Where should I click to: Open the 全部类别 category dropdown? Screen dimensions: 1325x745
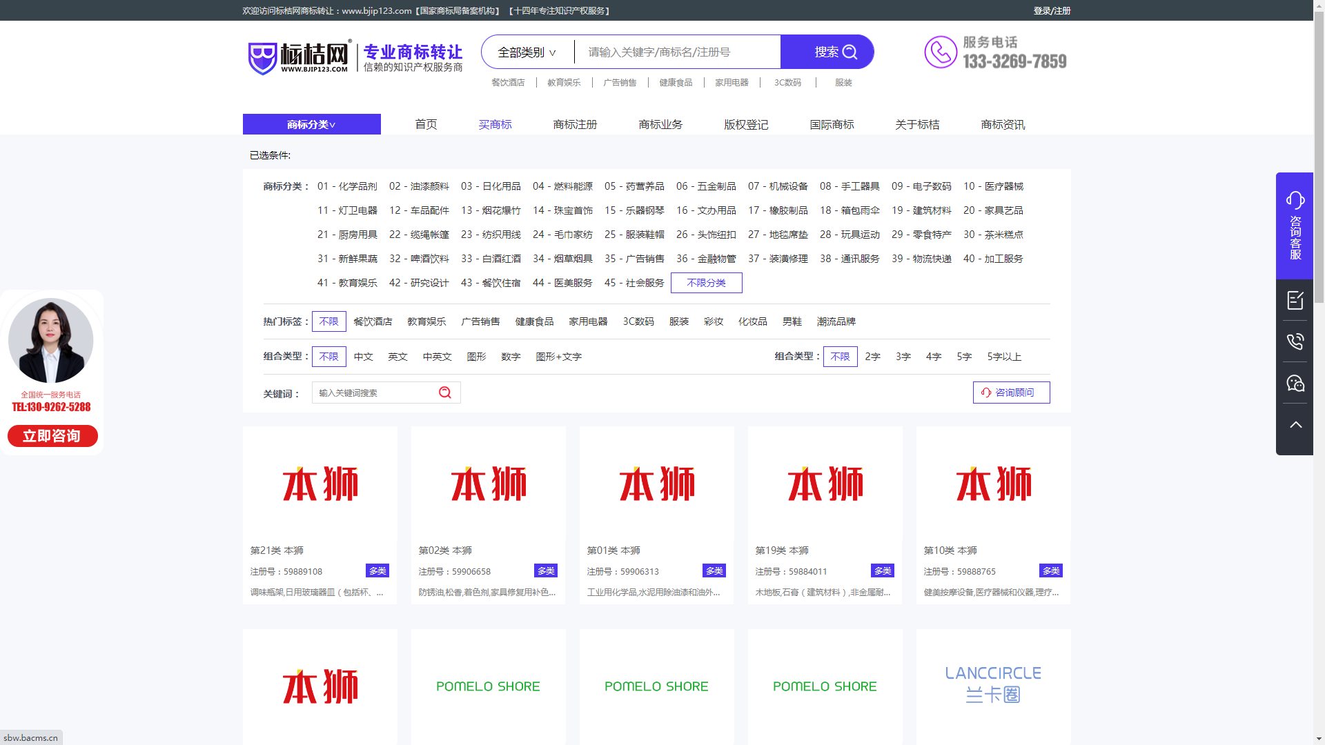pos(527,52)
